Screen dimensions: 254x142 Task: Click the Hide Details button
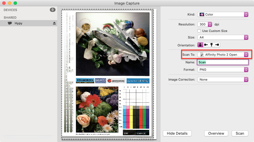tap(177, 134)
